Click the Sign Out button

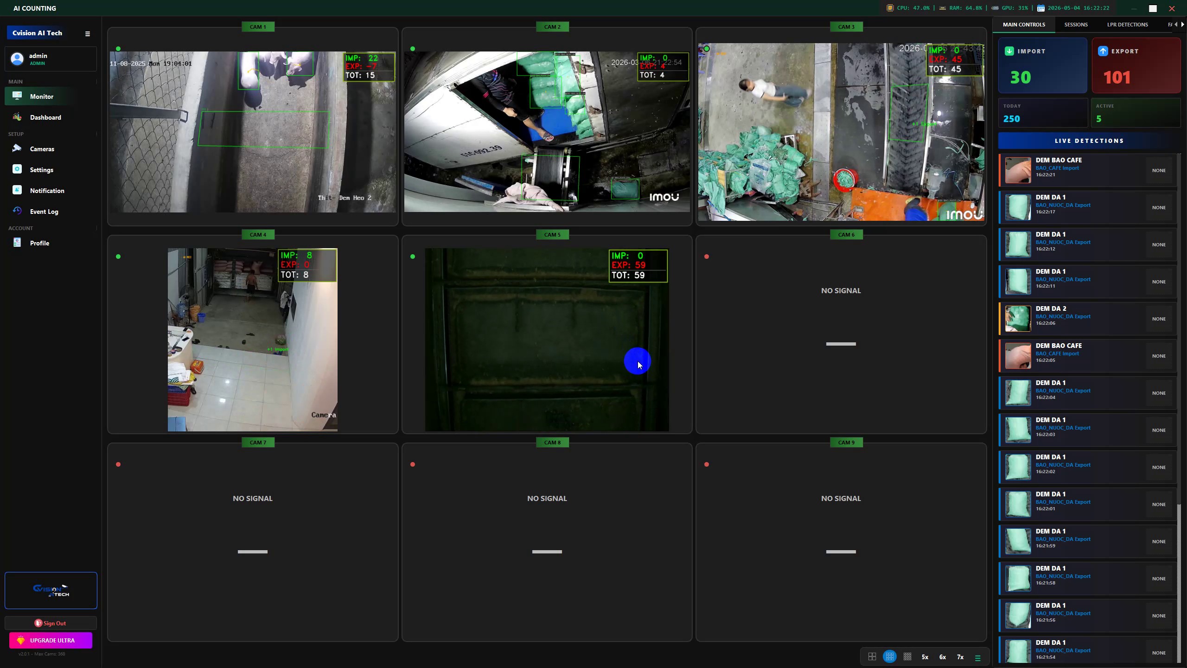coord(51,623)
